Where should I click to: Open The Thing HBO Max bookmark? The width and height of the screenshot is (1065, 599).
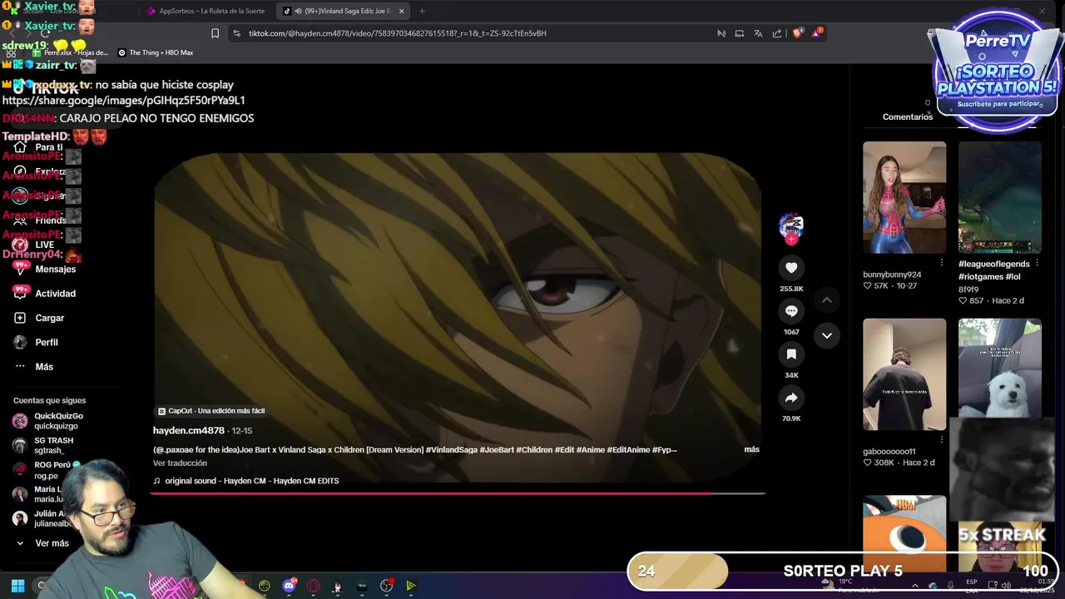[x=156, y=52]
